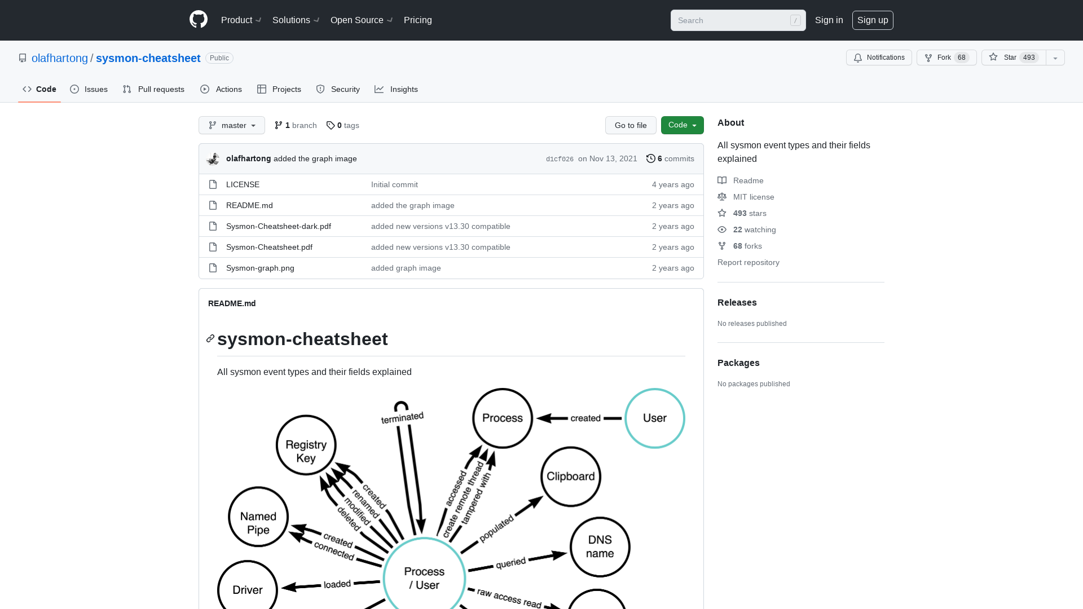Click 'added new versions v13.30 compatible' on Sysmon-Cheatsheet.pdf row
The width and height of the screenshot is (1083, 609).
pos(441,247)
